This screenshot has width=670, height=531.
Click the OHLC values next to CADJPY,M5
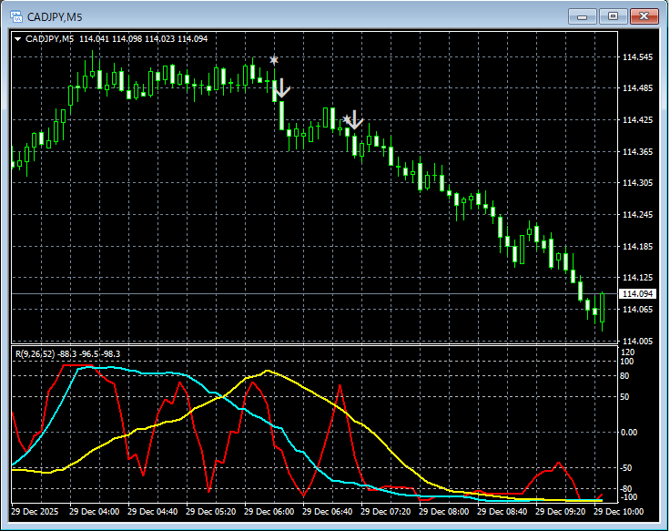coord(143,38)
